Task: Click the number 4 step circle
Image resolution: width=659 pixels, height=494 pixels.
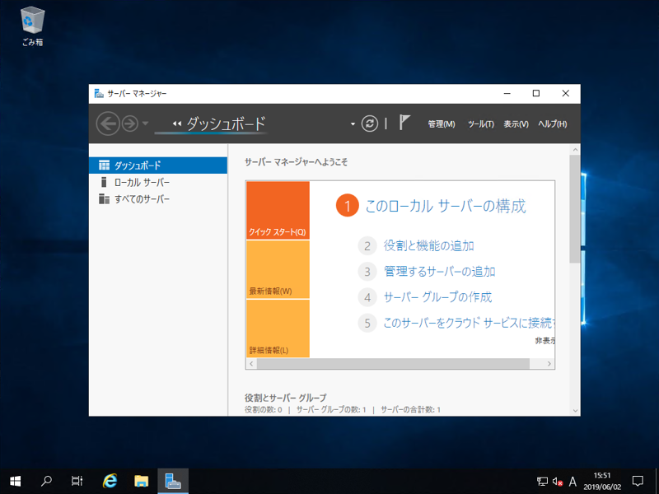Action: pos(367,297)
